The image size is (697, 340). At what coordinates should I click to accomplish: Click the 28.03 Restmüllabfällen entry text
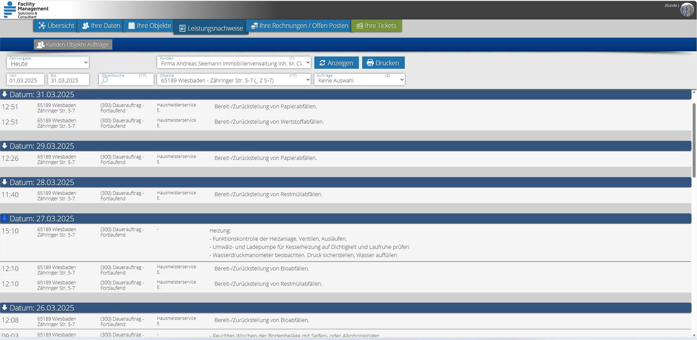tap(268, 194)
